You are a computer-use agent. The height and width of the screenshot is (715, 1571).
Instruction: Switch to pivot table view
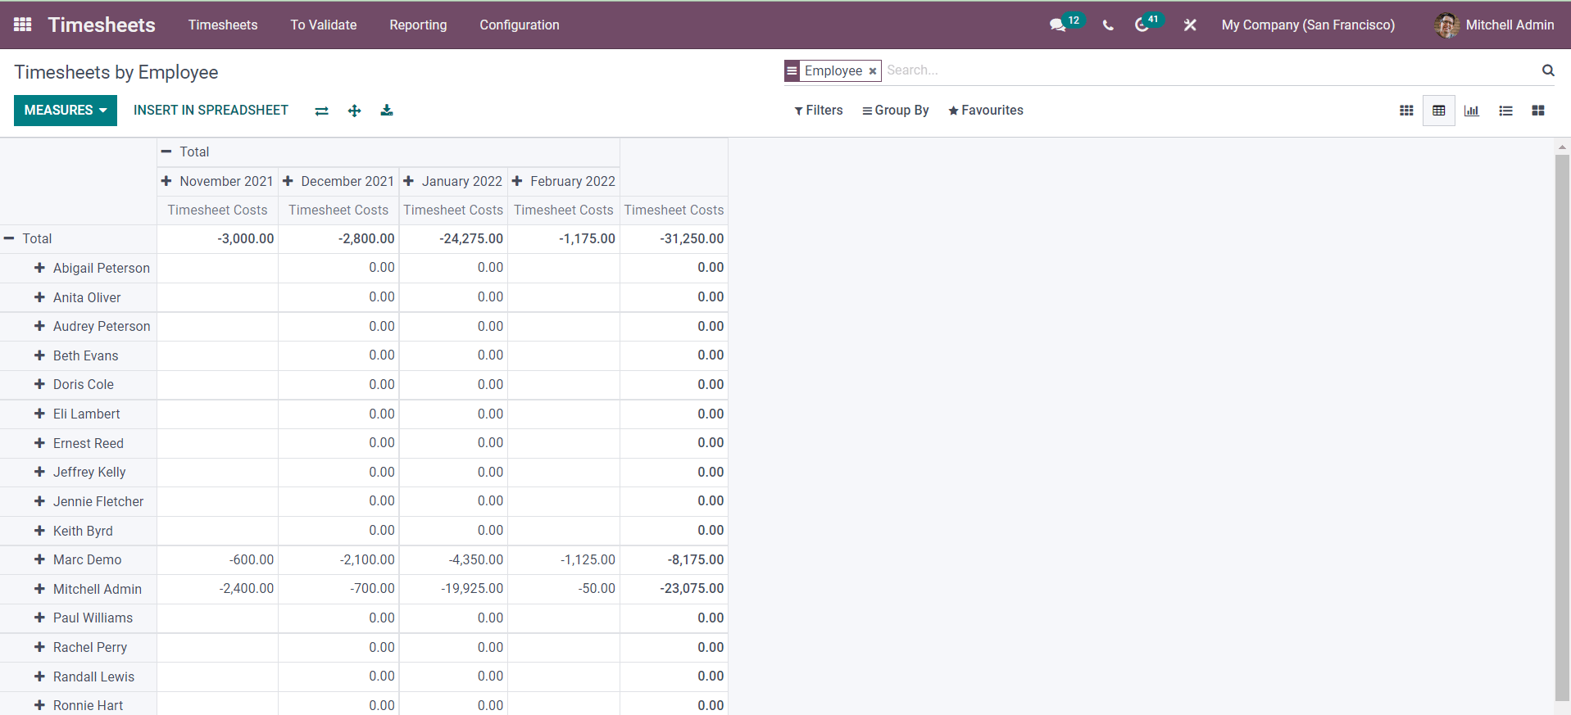pyautogui.click(x=1439, y=111)
